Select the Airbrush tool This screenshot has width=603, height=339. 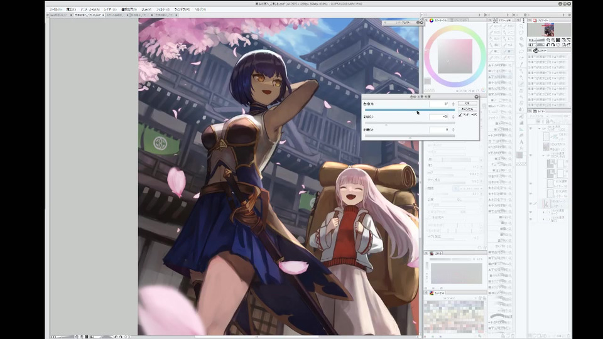coord(521,90)
